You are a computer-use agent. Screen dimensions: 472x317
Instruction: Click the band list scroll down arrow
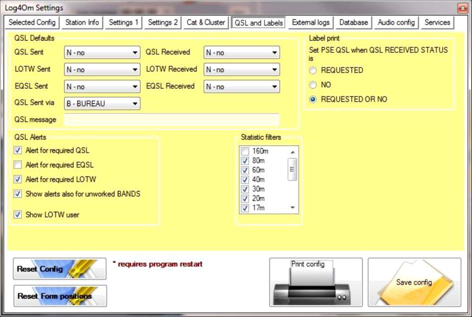pyautogui.click(x=292, y=208)
